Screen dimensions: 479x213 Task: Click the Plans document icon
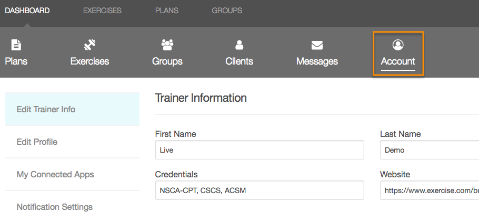point(16,45)
